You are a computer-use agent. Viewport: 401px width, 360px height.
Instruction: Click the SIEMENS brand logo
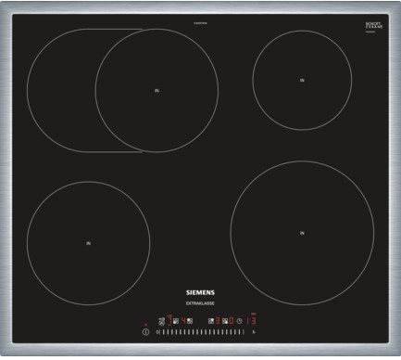click(x=200, y=292)
